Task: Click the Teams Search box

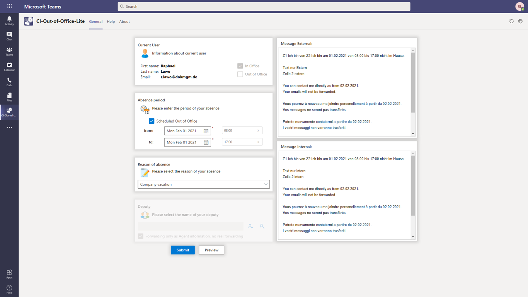Action: pos(264,7)
